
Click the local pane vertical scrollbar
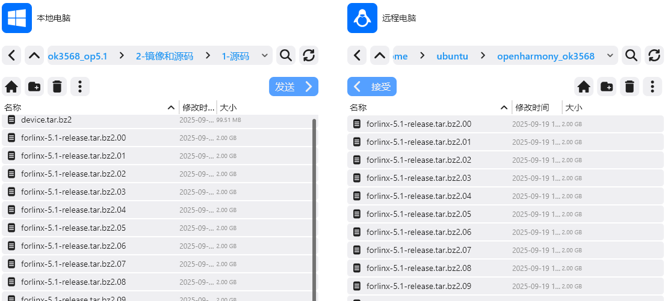[314, 209]
